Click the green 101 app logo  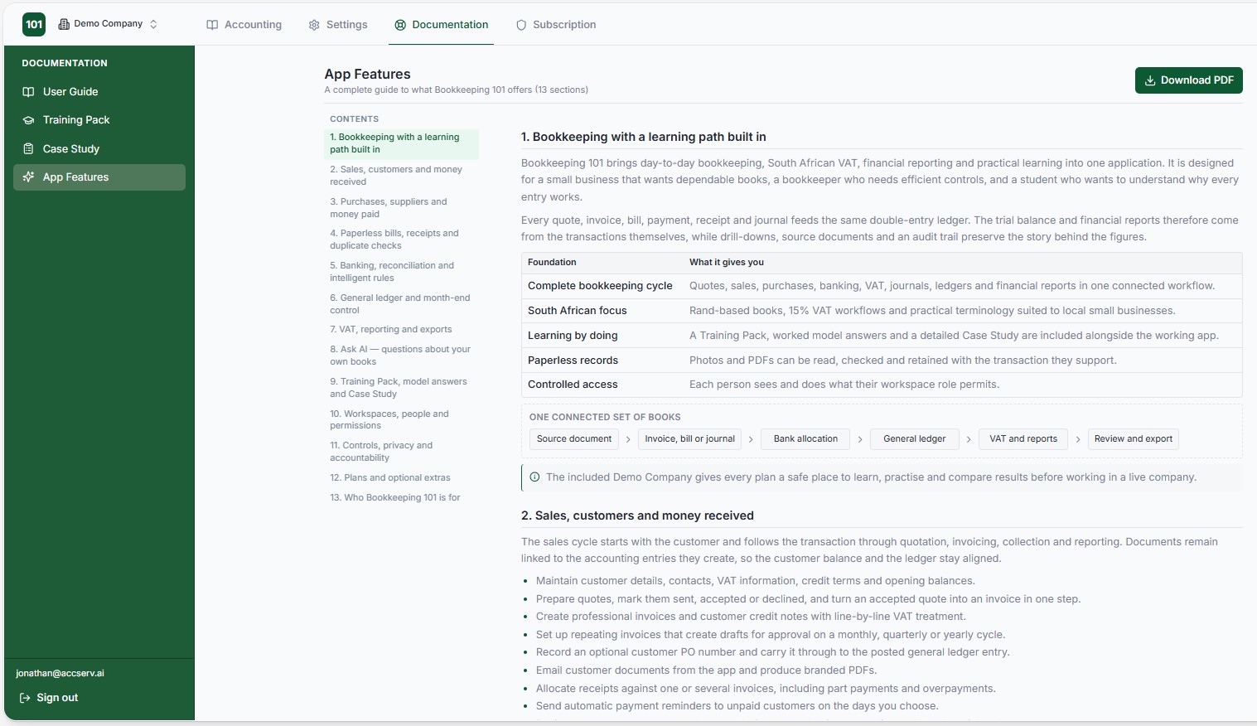pyautogui.click(x=34, y=24)
